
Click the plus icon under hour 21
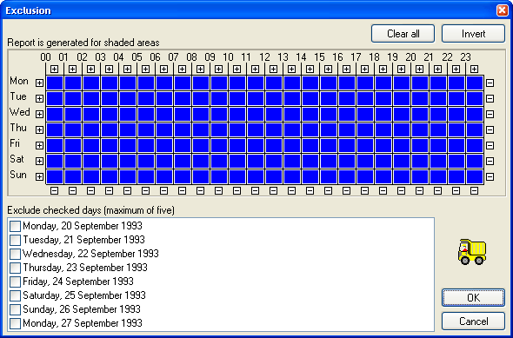click(x=437, y=69)
